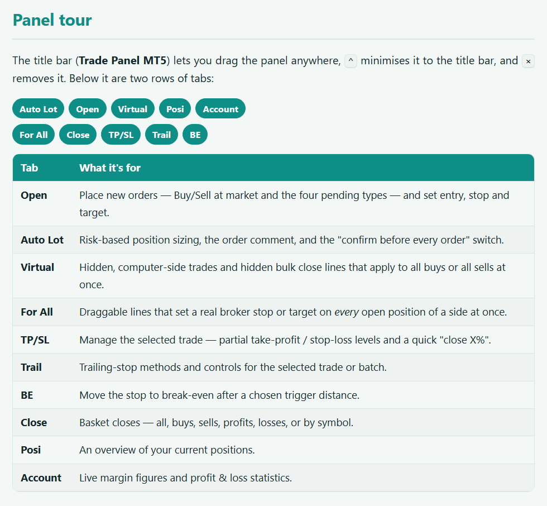Select the Auto Lot tab pill
Image resolution: width=547 pixels, height=506 pixels.
tap(39, 109)
